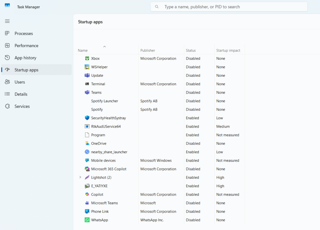Click the Services gear icon

tap(7, 106)
